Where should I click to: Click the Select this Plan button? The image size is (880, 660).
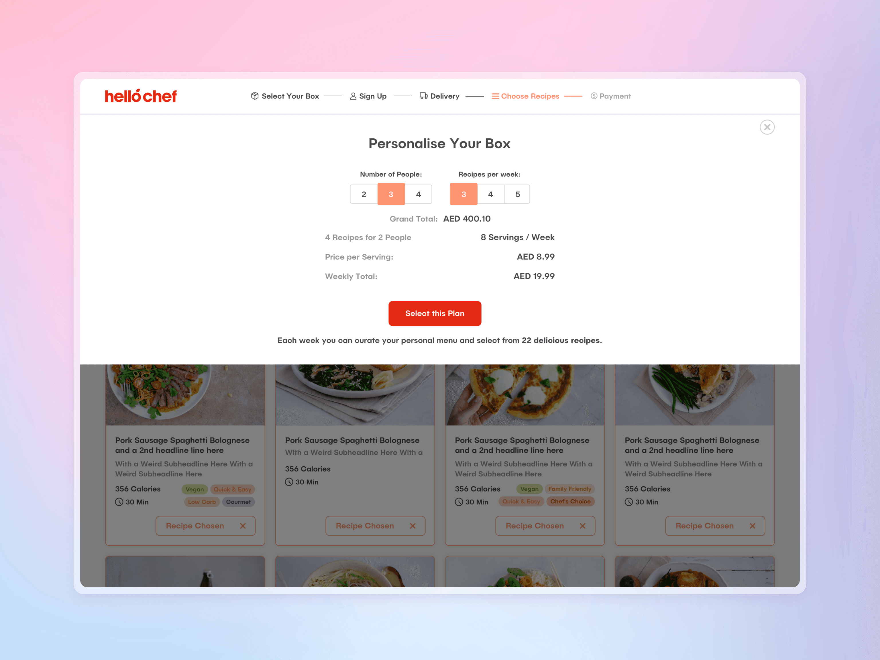[435, 313]
